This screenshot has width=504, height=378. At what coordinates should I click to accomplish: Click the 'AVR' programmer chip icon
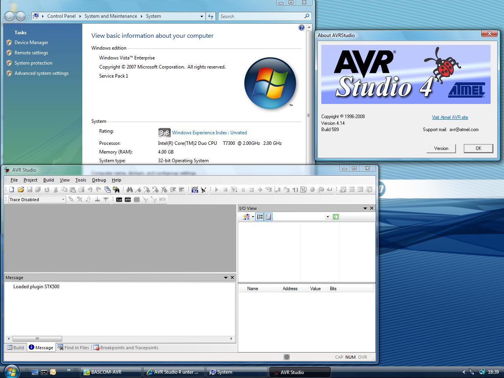pos(128,200)
